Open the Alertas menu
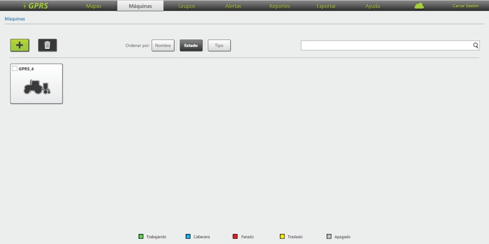This screenshot has width=489, height=244. point(233,6)
